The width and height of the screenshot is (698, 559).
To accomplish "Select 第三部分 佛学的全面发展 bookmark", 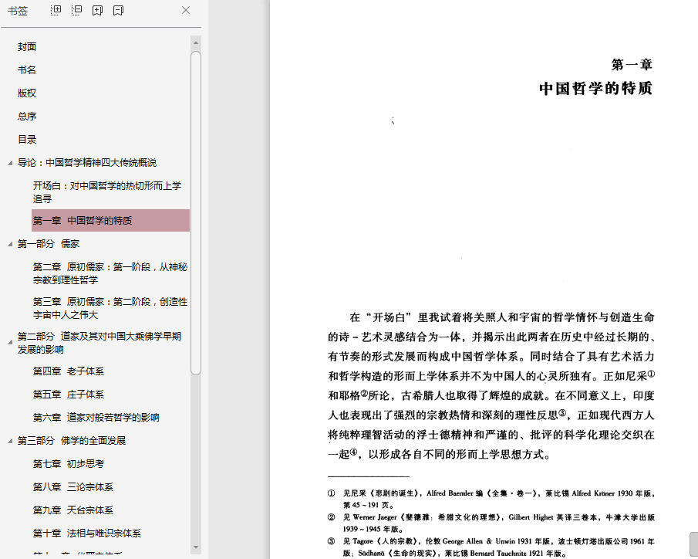I will click(71, 441).
